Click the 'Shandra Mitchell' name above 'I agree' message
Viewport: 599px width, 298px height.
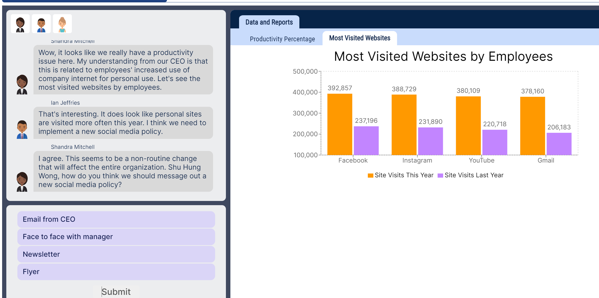[x=73, y=147]
